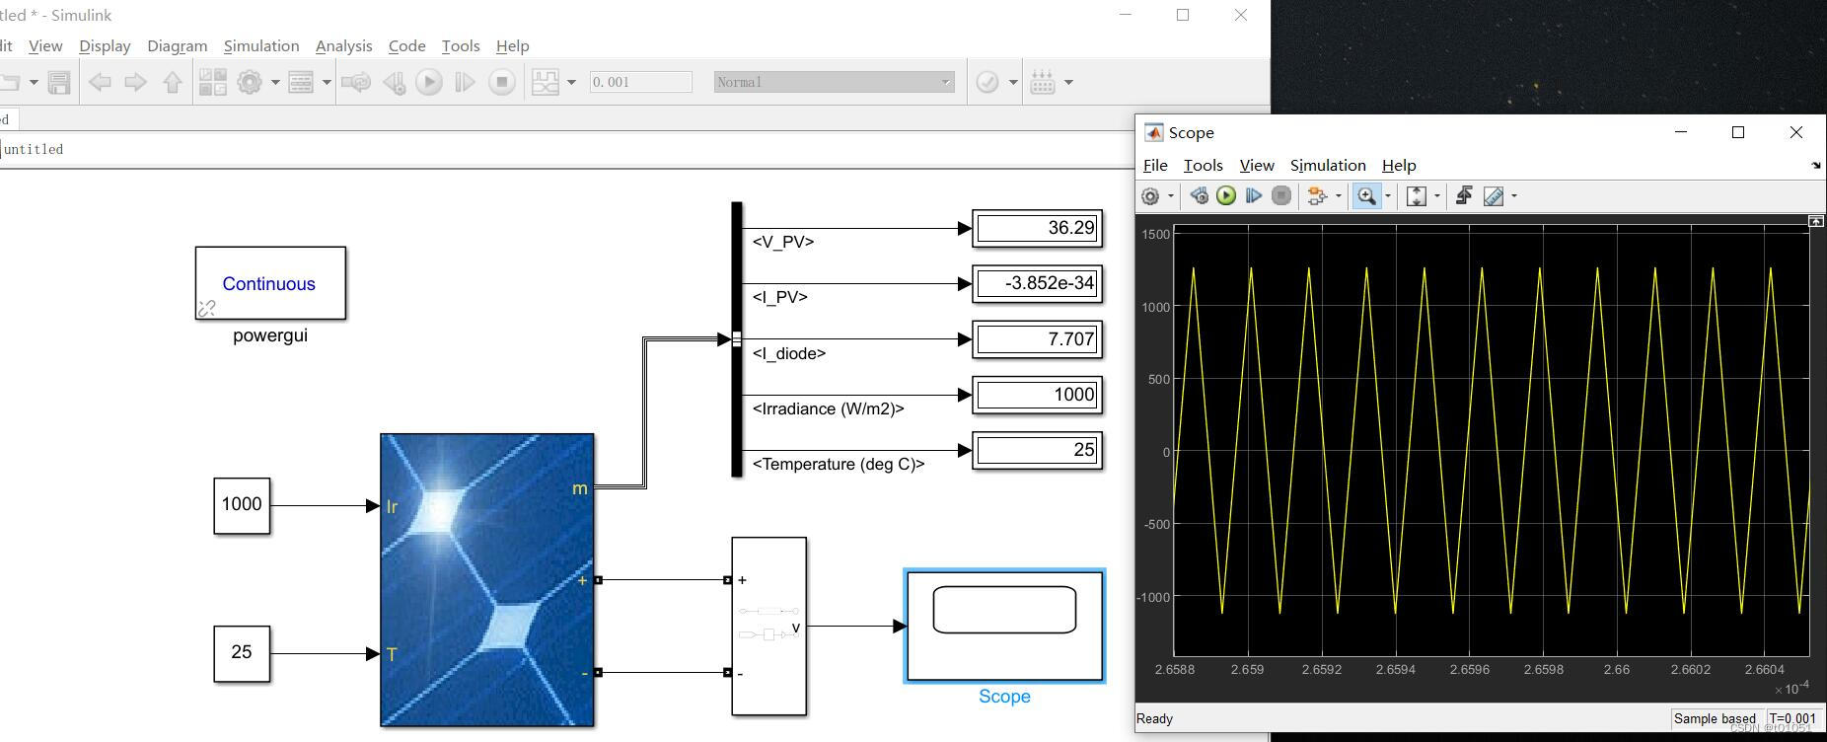Screen dimensions: 1827x742
Task: Select the bus selector vertical bar block
Action: pyautogui.click(x=737, y=339)
